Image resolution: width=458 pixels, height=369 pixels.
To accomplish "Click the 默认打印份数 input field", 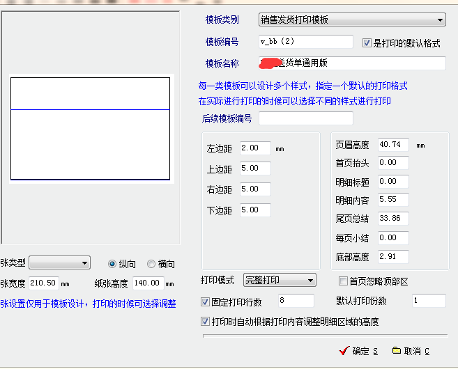I will coord(427,301).
